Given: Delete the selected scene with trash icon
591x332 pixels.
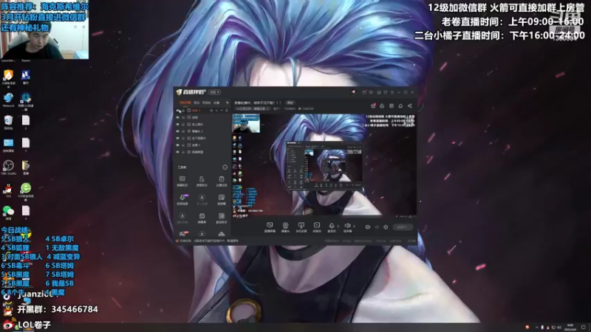Looking at the screenshot, I should pos(227,110).
